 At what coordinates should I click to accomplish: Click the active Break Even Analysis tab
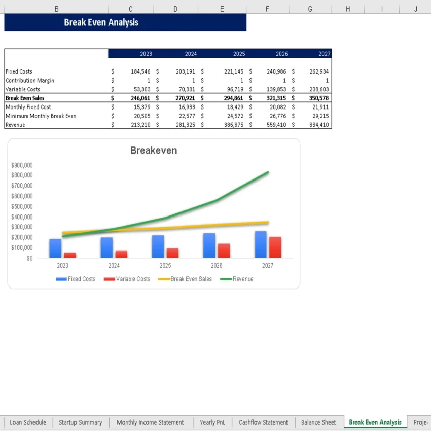[374, 422]
